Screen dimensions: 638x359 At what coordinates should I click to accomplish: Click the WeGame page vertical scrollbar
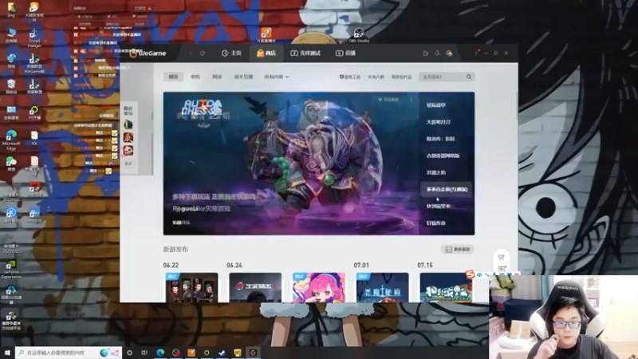click(x=517, y=107)
